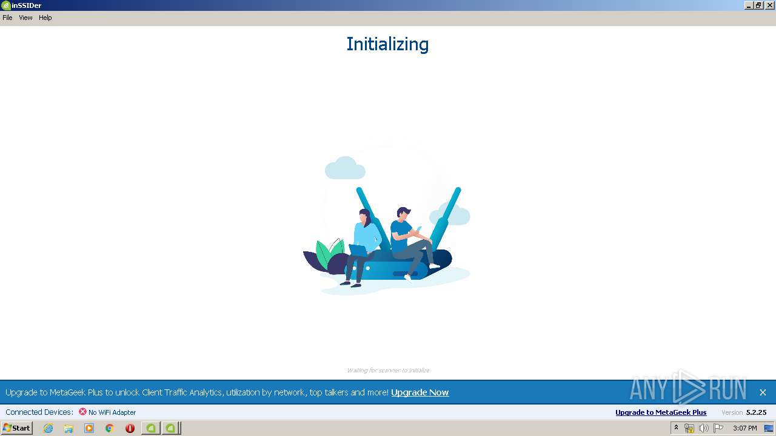This screenshot has height=436, width=776.
Task: Click the inSSIDer title bar app icon
Action: [x=5, y=5]
